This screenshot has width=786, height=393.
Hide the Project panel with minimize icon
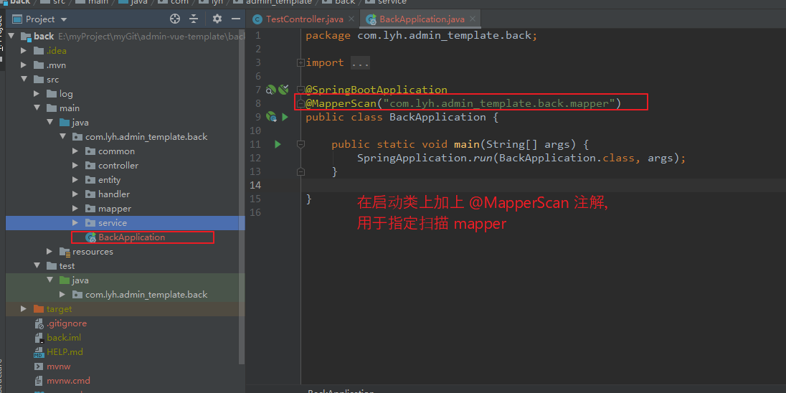point(236,19)
